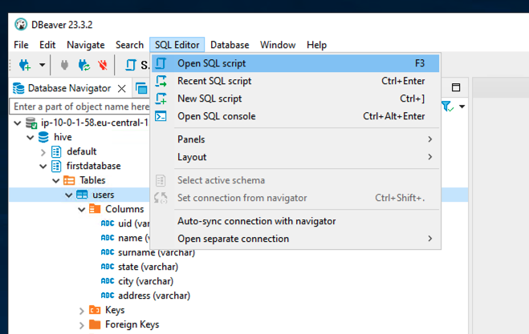Viewport: 529px width, 334px height.
Task: Toggle Auto-sync connection with navigator
Action: pos(295,221)
